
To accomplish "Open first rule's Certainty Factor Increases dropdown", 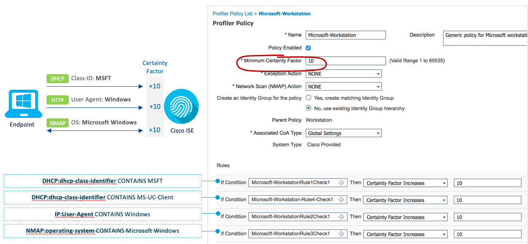I will tap(405, 183).
